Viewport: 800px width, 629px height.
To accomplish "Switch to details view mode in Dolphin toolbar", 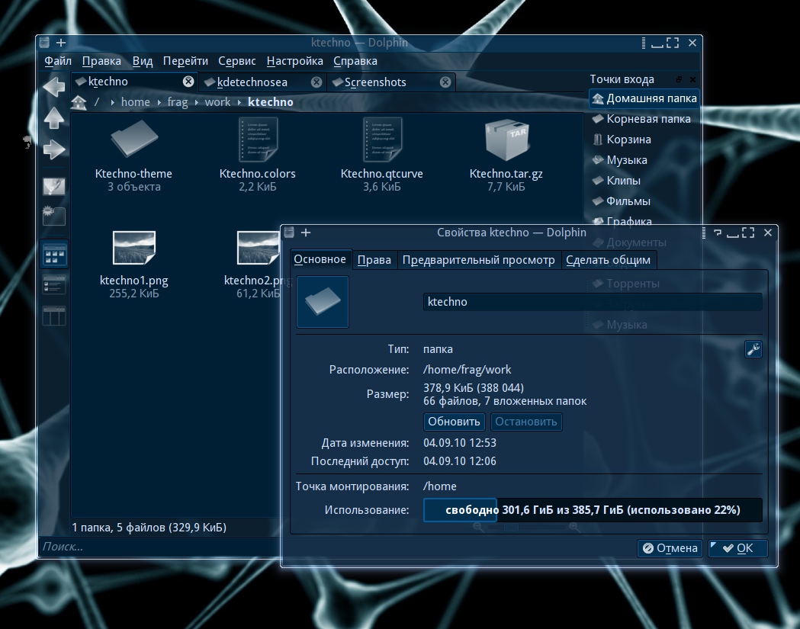I will 54,284.
